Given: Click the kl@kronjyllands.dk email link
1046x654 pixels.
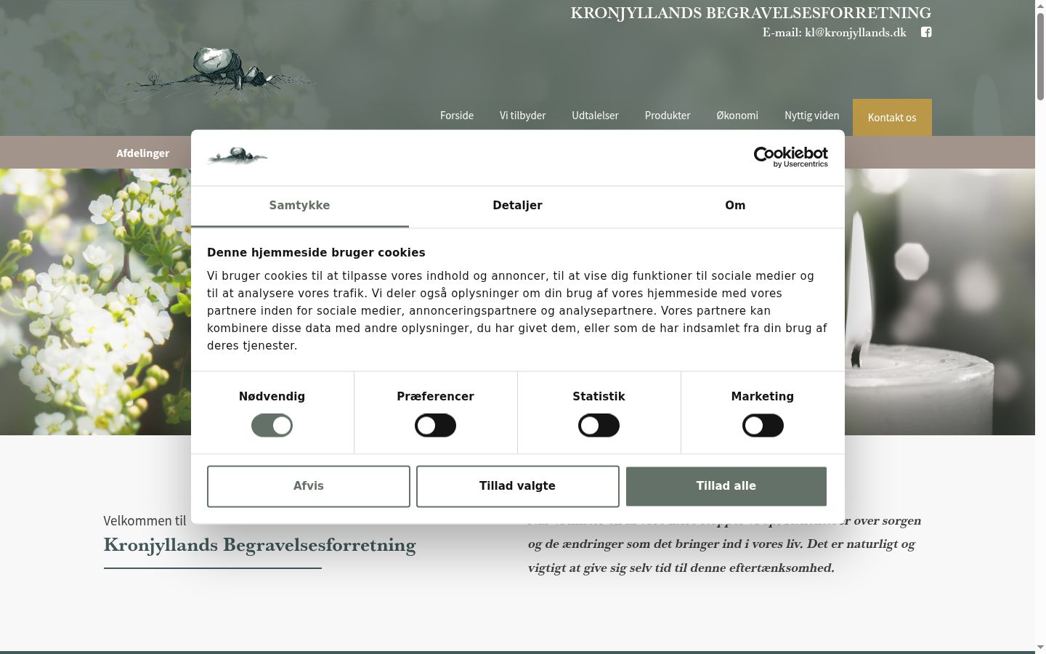Looking at the screenshot, I should coord(856,33).
